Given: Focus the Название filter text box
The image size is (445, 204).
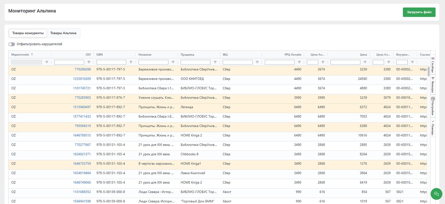Looking at the screenshot, I should 154,62.
